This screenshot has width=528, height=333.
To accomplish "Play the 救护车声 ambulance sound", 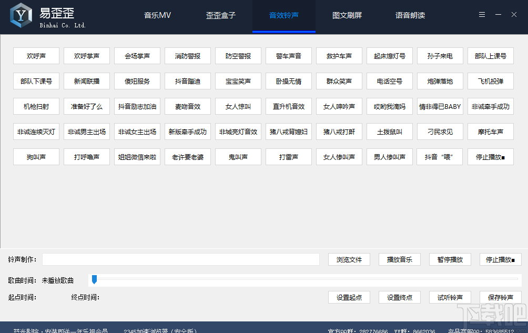I will coord(339,56).
